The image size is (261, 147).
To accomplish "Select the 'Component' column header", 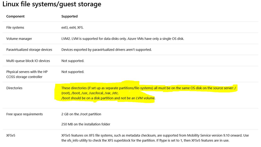I will [15, 16].
